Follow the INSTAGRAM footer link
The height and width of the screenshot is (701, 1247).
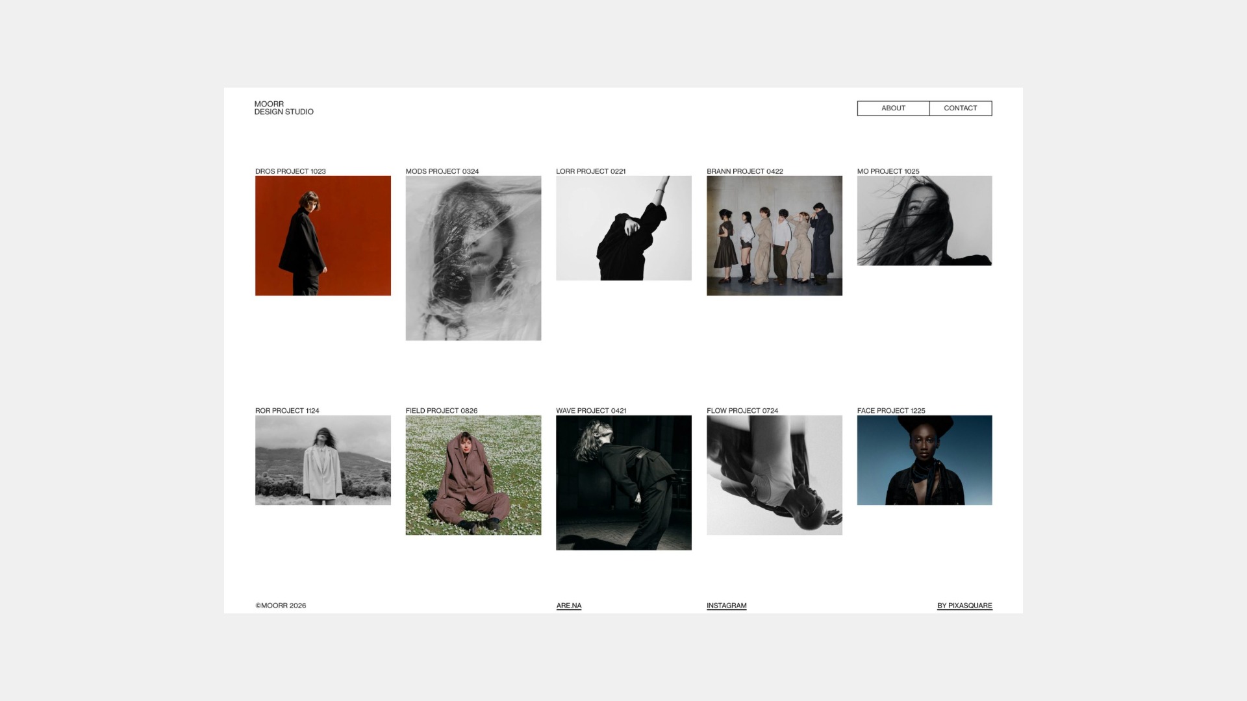[x=726, y=606]
